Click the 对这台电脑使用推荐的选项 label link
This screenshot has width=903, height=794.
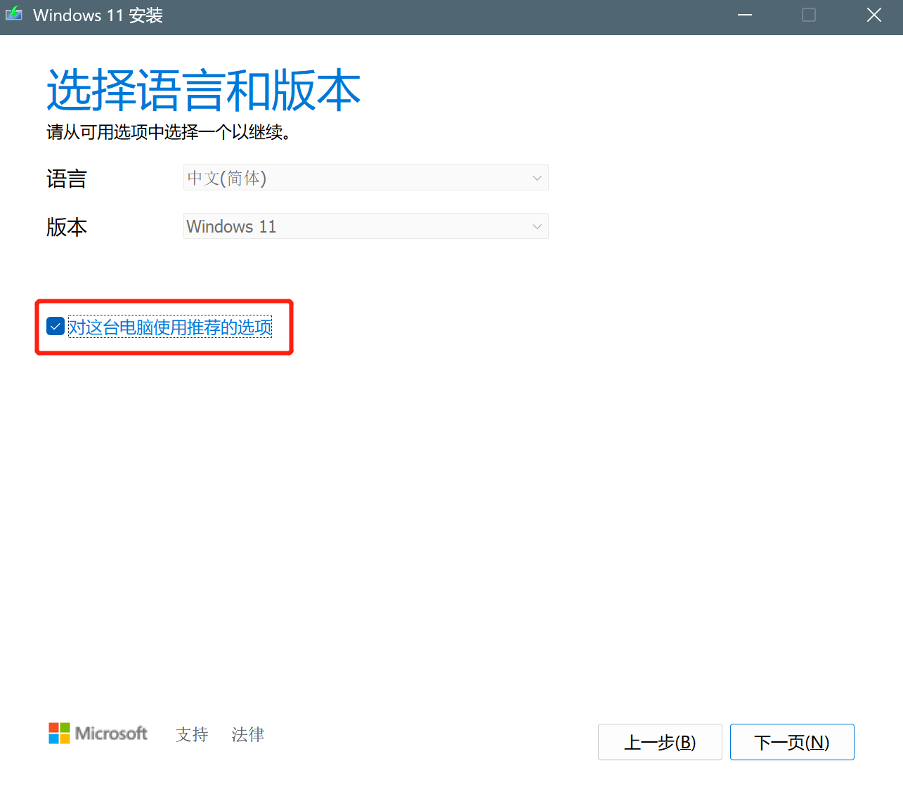coord(170,327)
